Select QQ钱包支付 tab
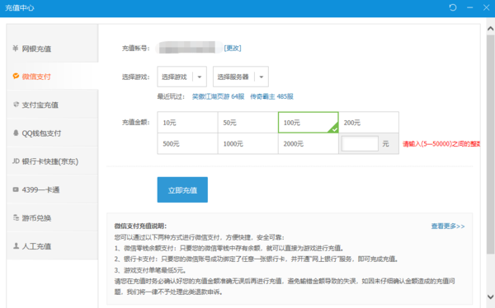495x308 pixels. click(x=53, y=133)
